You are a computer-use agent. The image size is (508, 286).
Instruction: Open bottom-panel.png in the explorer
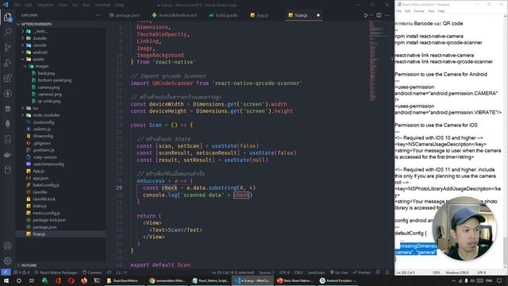click(55, 80)
